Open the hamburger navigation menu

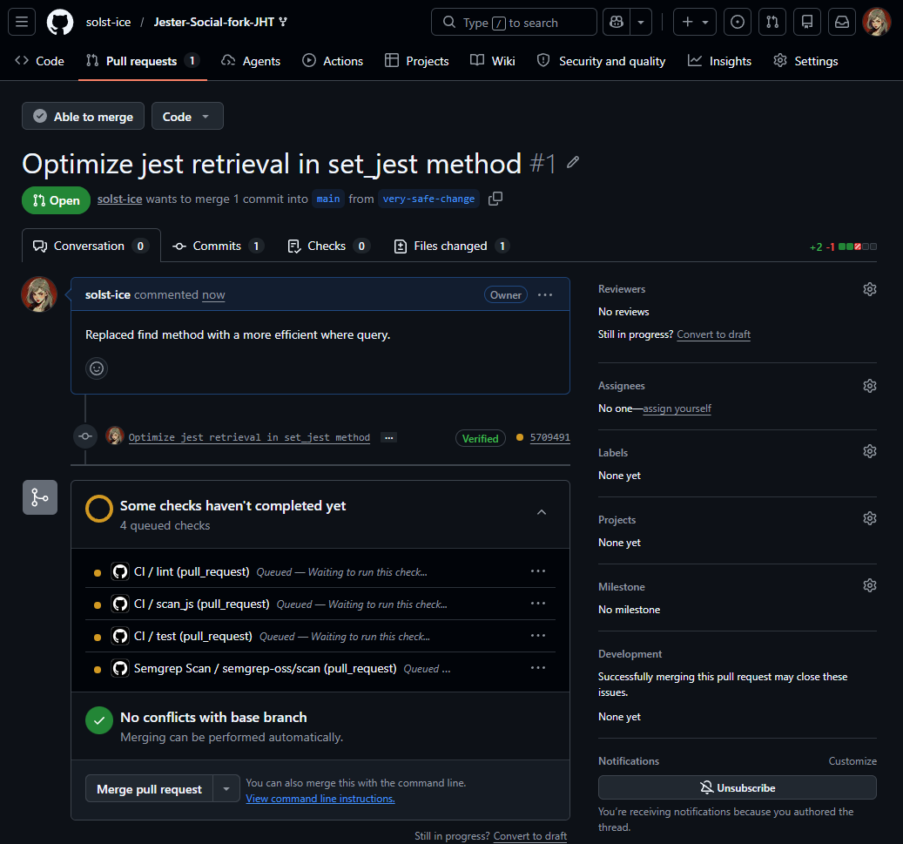[22, 22]
